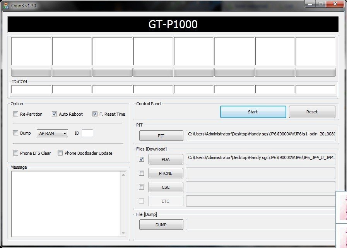The height and width of the screenshot is (248, 347).
Task: Choose a PDA firmware file
Action: tap(166, 159)
